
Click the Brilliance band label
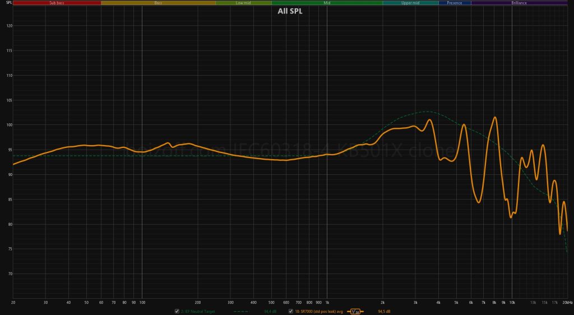click(x=519, y=3)
